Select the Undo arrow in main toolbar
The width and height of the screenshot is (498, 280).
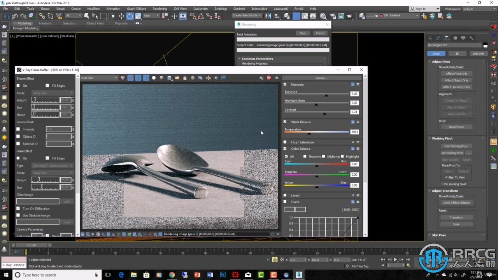(x=15, y=16)
